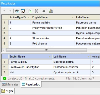Click the AnimalTypeID column header in the upper grid

tap(20, 17)
